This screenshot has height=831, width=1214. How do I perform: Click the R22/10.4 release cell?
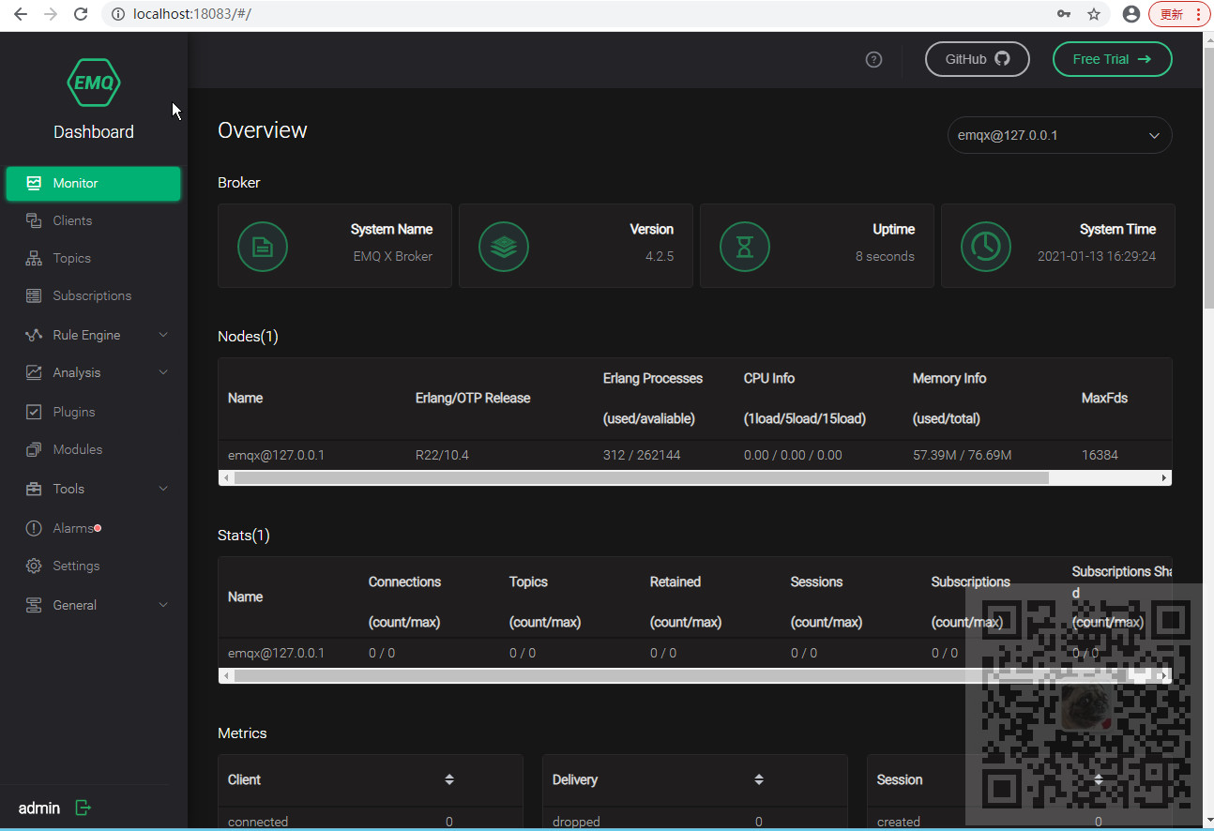point(442,455)
